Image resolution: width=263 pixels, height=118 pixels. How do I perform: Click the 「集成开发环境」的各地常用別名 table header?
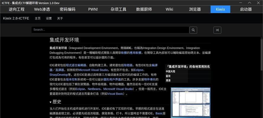[x=188, y=67]
